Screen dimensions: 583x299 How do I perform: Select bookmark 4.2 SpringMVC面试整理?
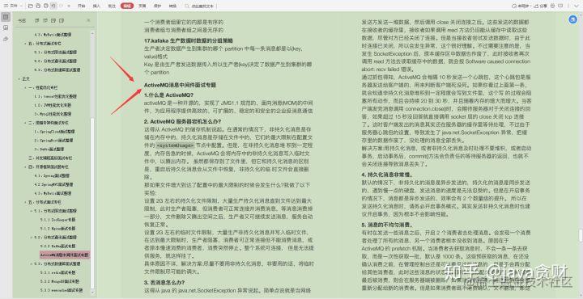[53, 184]
